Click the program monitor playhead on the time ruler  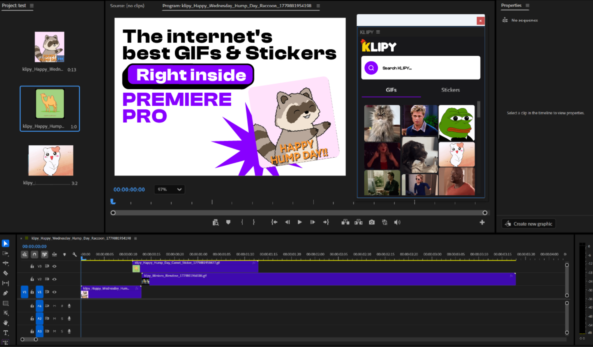(x=113, y=201)
